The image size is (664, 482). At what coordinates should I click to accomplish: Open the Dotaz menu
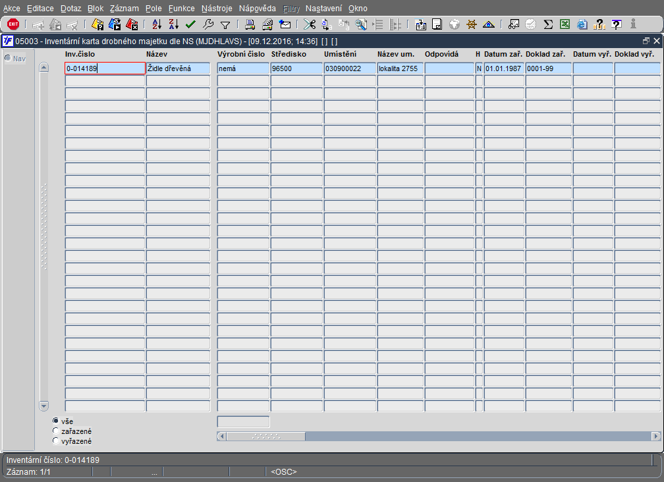[x=70, y=9]
